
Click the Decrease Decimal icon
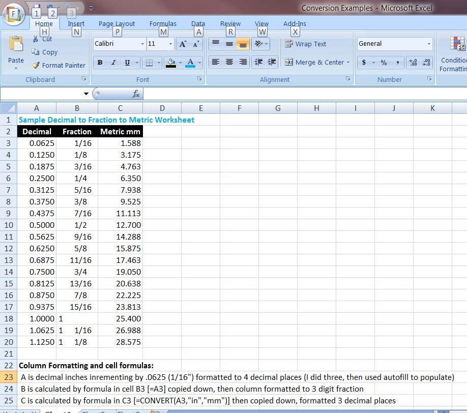pyautogui.click(x=426, y=63)
